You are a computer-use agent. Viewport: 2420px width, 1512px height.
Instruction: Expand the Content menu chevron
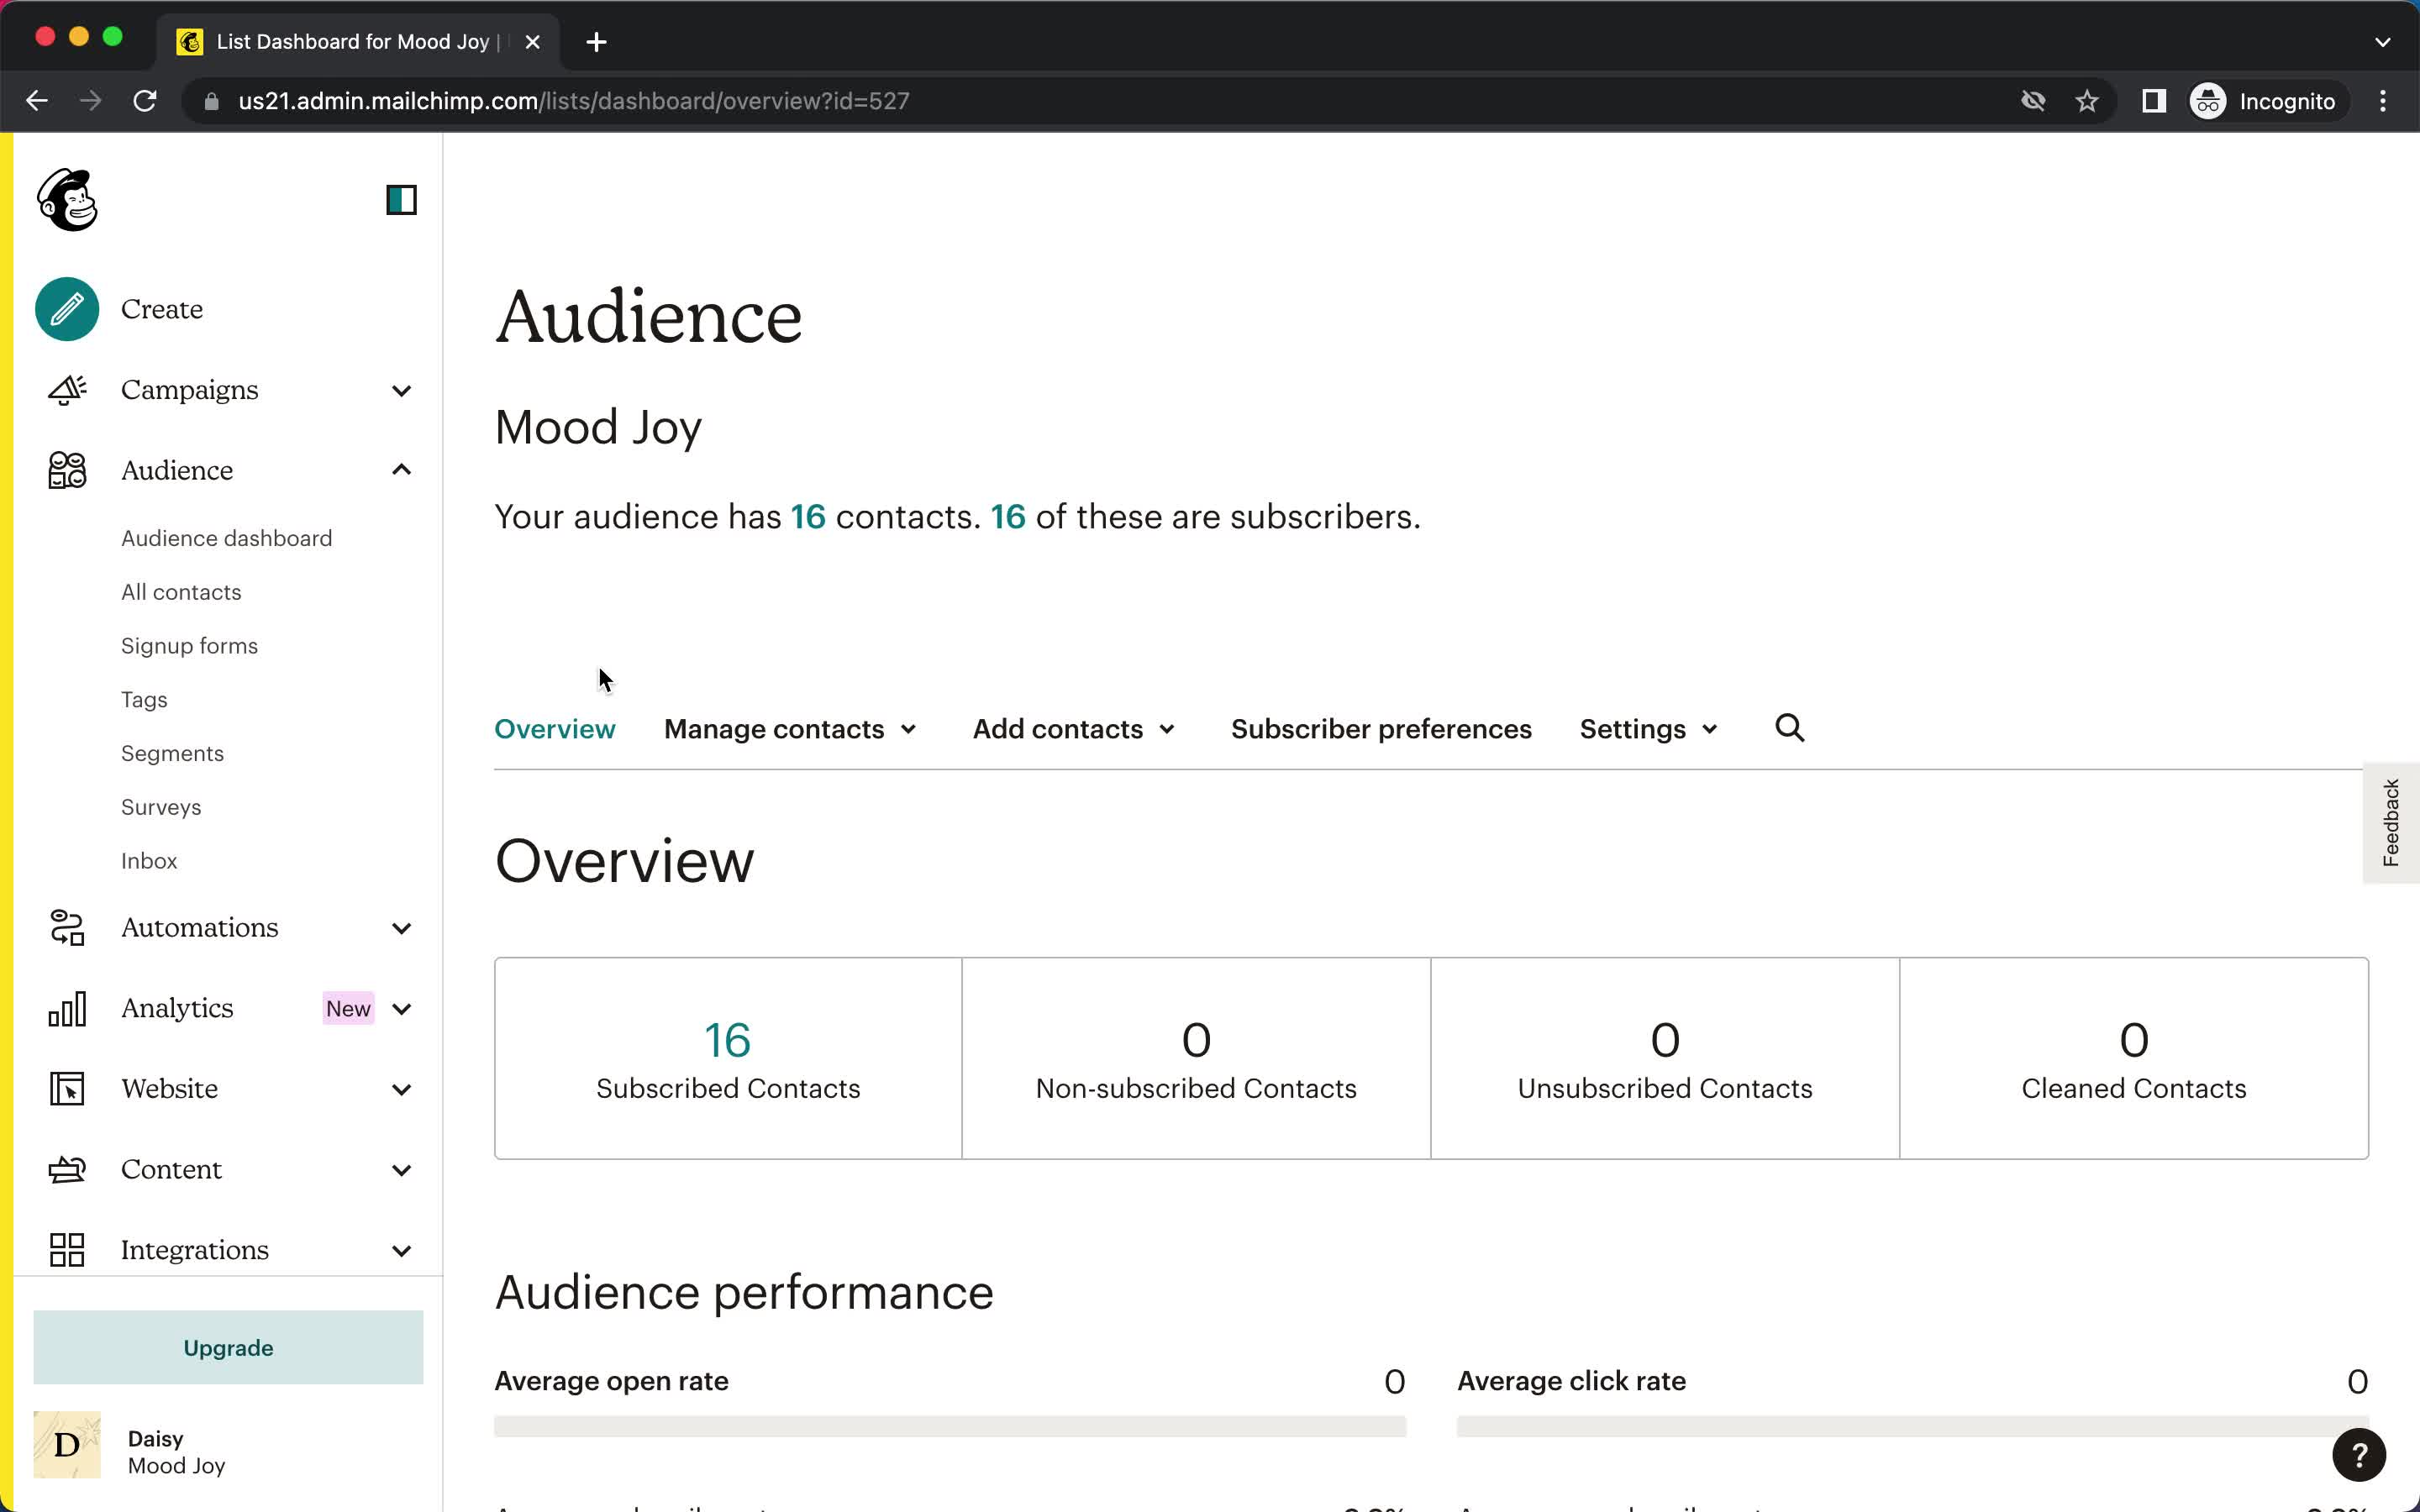coord(401,1170)
